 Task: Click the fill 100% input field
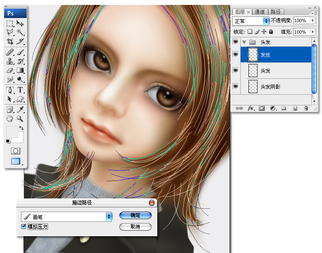click(302, 32)
